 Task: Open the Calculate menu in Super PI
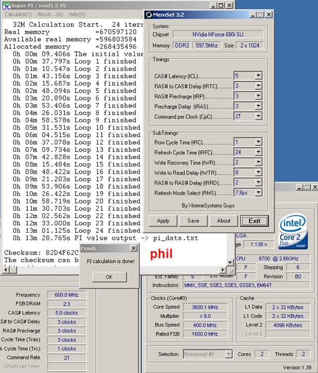(18, 14)
